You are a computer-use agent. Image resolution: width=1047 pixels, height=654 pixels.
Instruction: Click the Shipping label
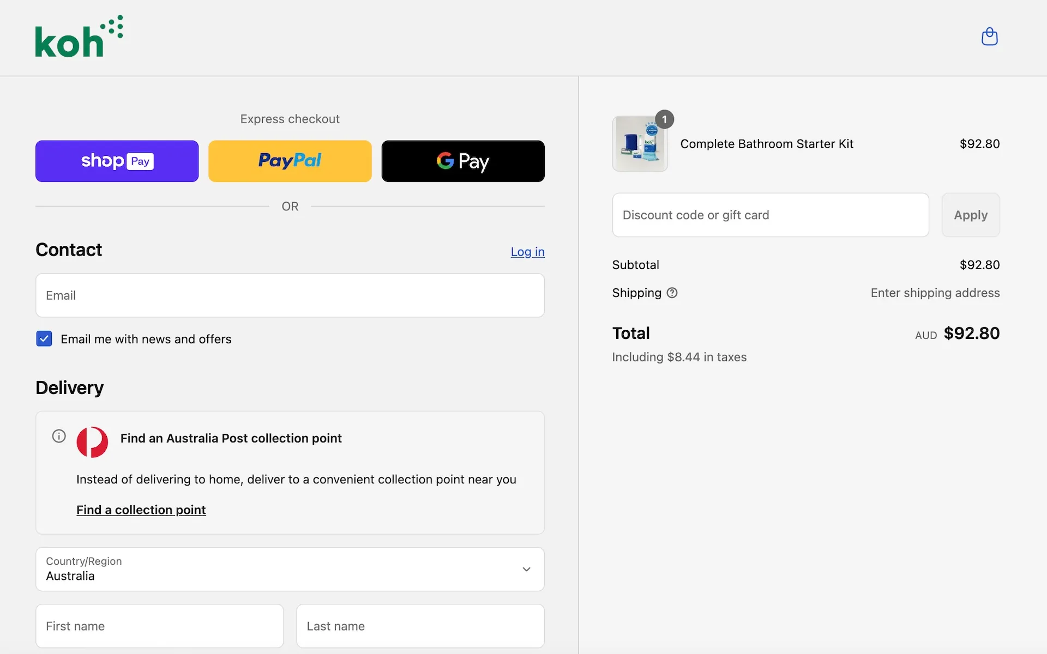pyautogui.click(x=636, y=293)
